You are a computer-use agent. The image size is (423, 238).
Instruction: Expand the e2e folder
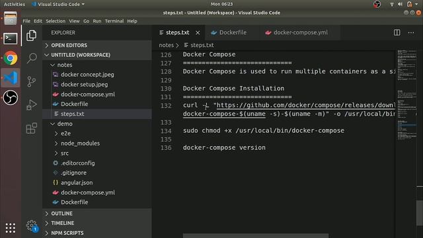coord(65,134)
